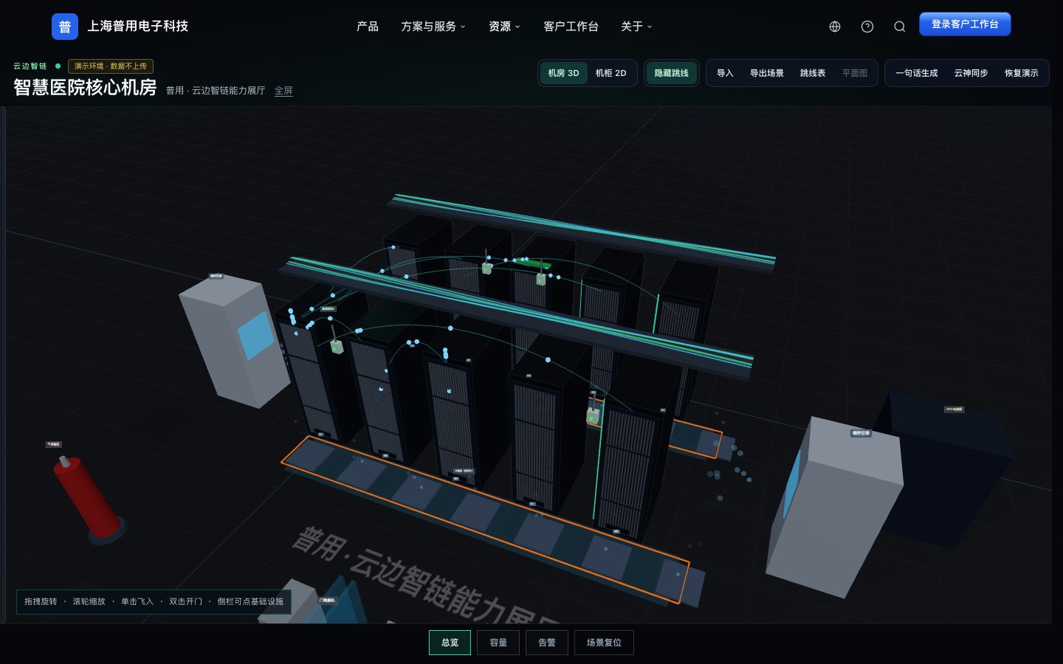Viewport: 1063px width, 664px height.
Task: Click the 一句话生成 button
Action: click(x=916, y=73)
